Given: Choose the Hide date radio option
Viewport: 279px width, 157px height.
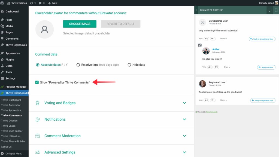Looking at the screenshot, I should pyautogui.click(x=129, y=65).
